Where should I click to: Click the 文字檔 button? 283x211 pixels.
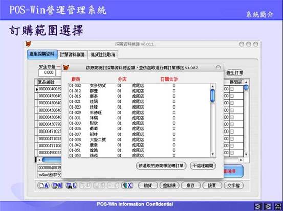point(233,186)
